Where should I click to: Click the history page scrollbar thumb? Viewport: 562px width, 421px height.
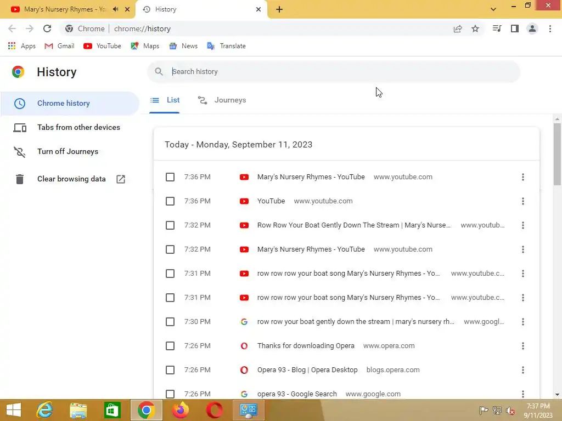point(557,154)
